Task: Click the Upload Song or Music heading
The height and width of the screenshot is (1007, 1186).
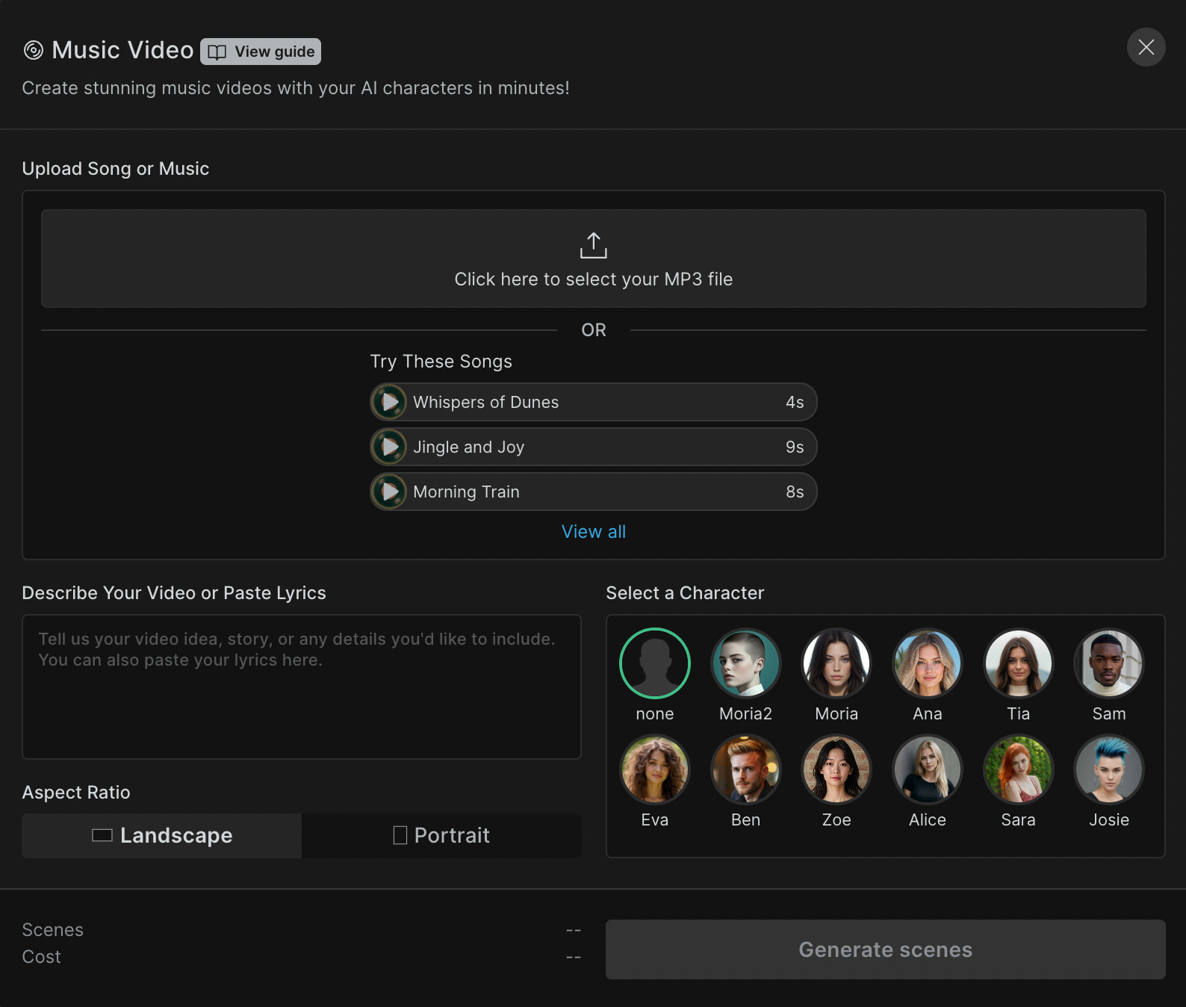Action: [116, 169]
